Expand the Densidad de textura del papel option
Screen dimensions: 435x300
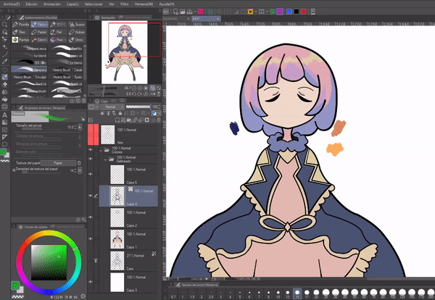(x=14, y=170)
